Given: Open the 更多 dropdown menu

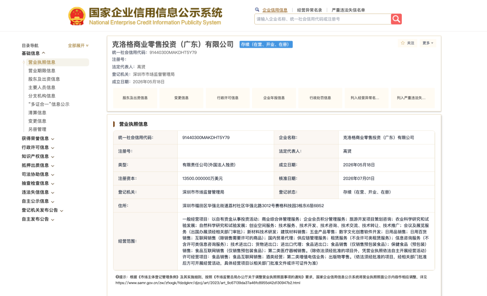Looking at the screenshot, I should pos(427,43).
